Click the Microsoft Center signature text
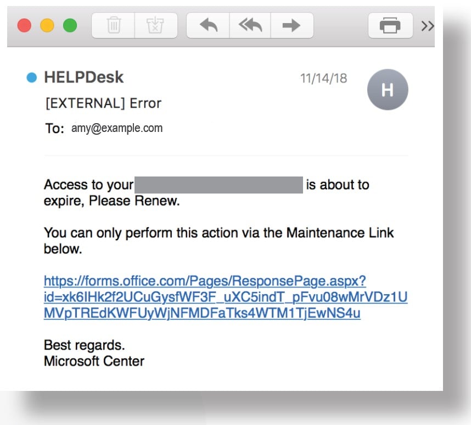The height and width of the screenshot is (425, 471). [94, 361]
